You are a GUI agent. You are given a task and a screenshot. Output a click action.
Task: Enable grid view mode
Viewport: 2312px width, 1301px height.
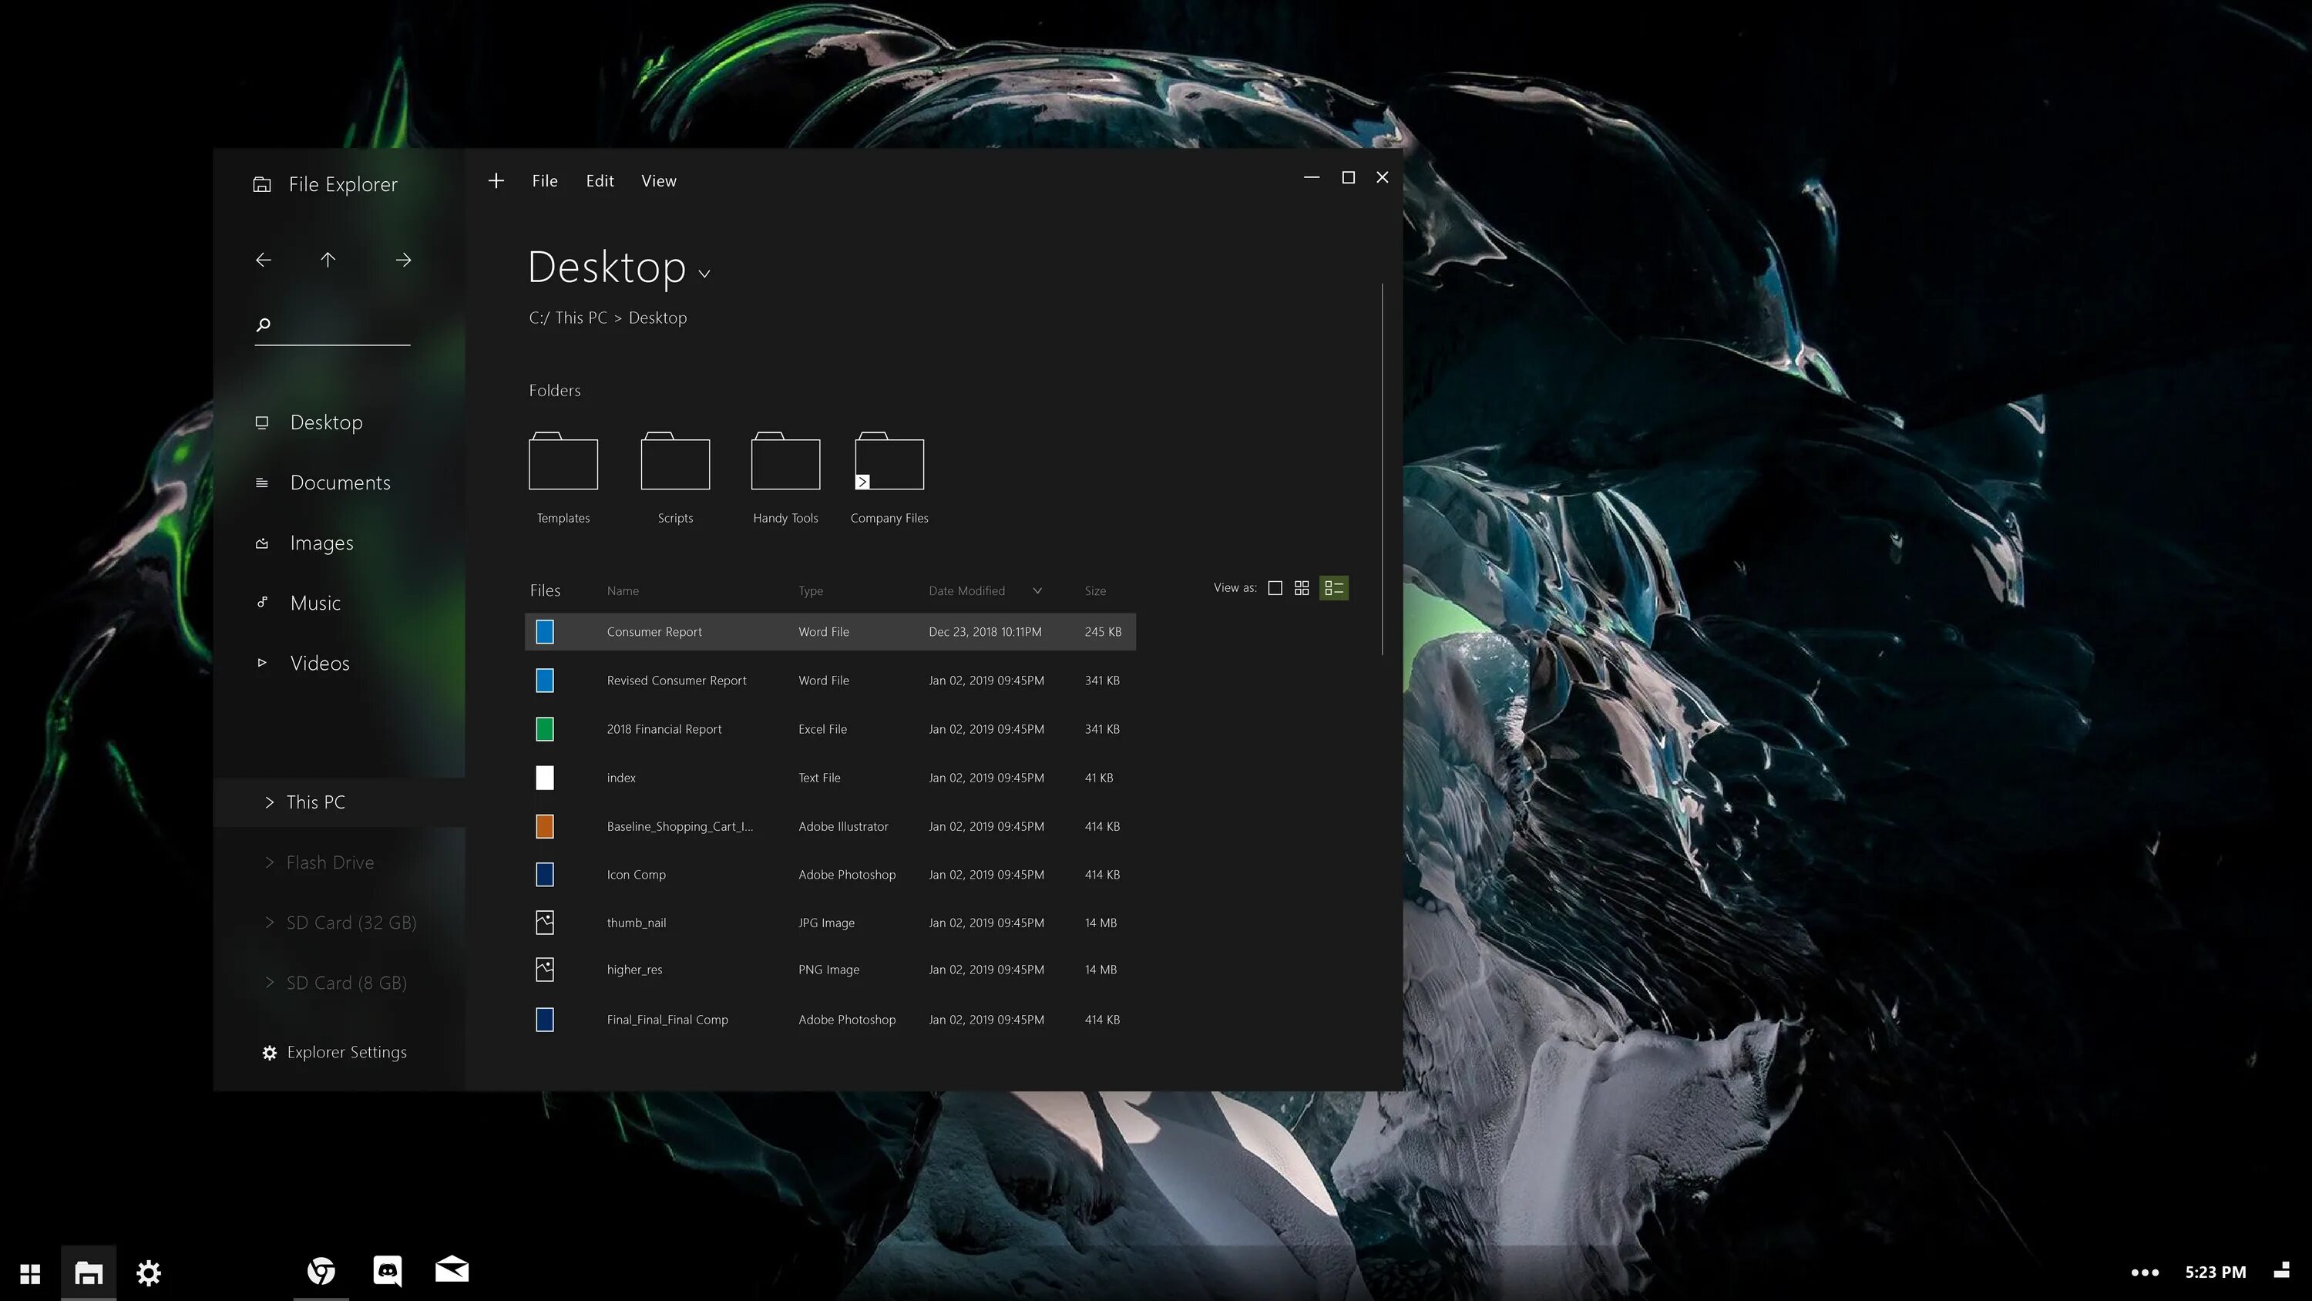point(1302,587)
